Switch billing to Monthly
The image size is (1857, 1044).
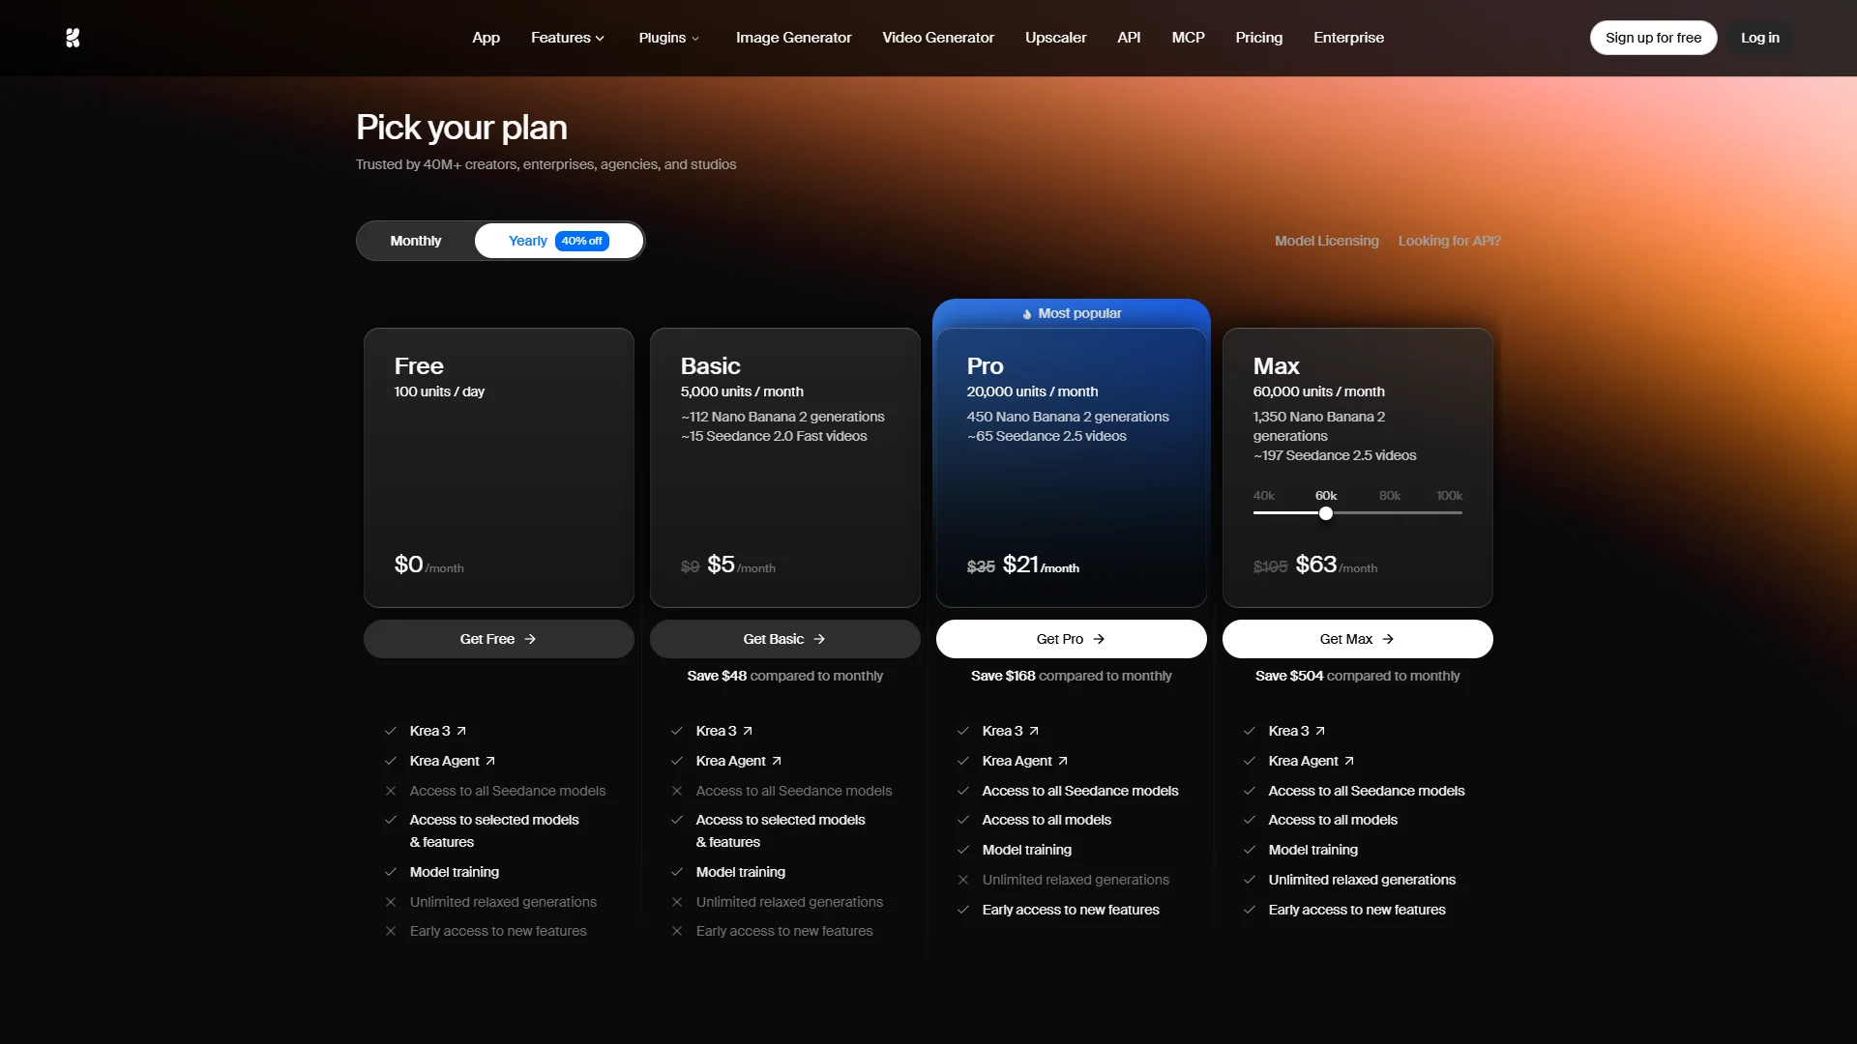[x=416, y=241]
